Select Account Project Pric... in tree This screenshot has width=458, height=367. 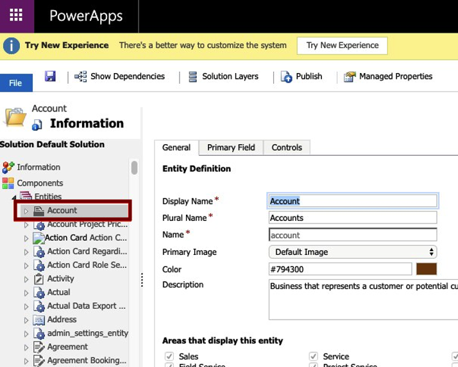coord(87,224)
